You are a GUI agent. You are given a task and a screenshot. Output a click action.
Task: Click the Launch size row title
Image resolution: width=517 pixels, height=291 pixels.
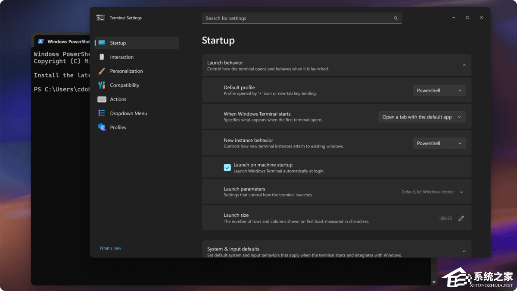(236, 215)
